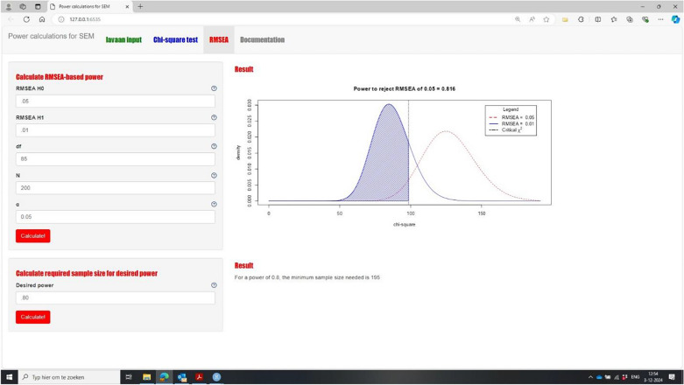Open read aloud icon in address bar
684x385 pixels.
click(x=532, y=19)
